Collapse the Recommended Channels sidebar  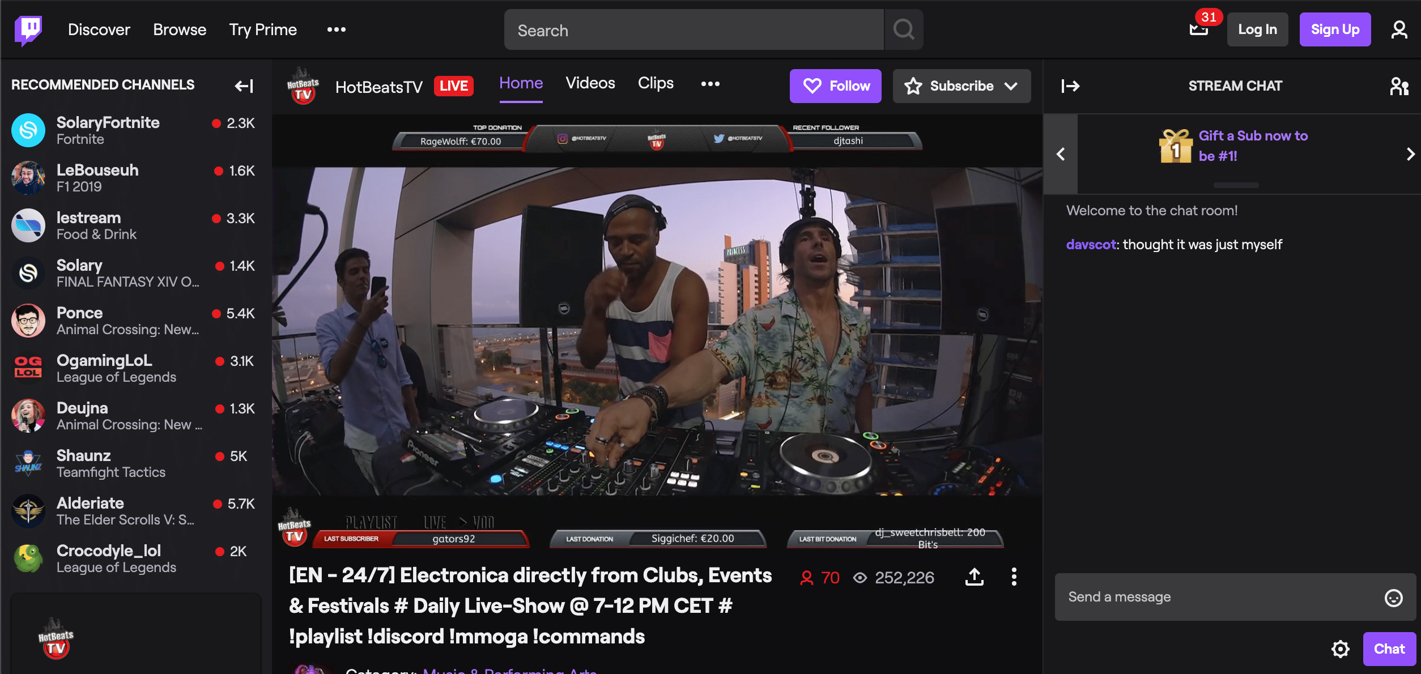point(244,86)
